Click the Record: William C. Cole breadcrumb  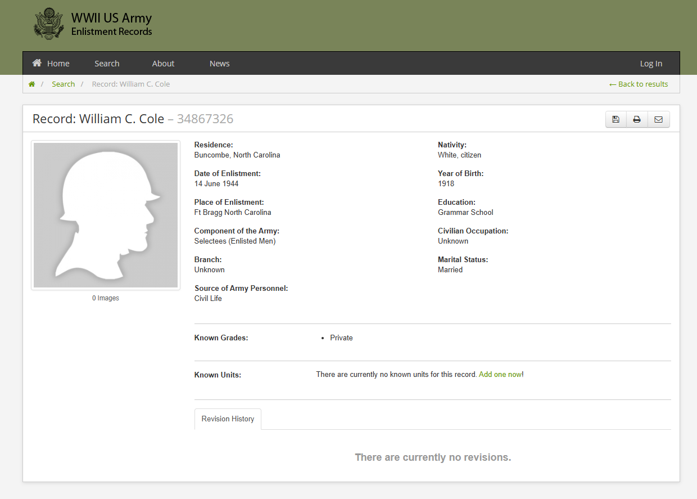coord(130,84)
